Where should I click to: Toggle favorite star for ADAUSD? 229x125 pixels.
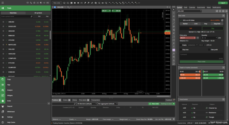tap(3, 31)
